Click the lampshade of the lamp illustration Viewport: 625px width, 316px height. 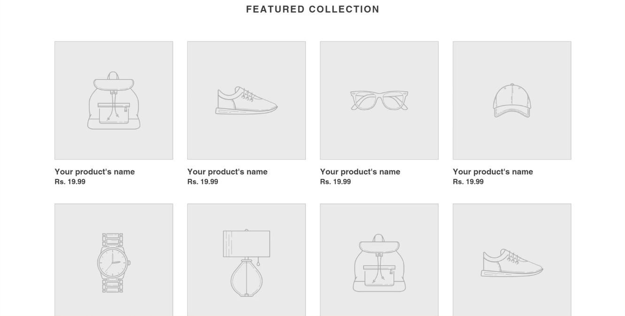(x=247, y=243)
